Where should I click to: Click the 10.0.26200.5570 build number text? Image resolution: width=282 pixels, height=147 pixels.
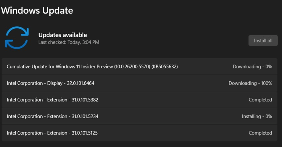[x=133, y=67]
